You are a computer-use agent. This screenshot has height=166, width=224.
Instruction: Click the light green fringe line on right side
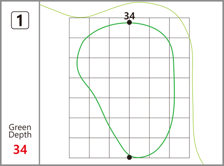[x=193, y=89]
